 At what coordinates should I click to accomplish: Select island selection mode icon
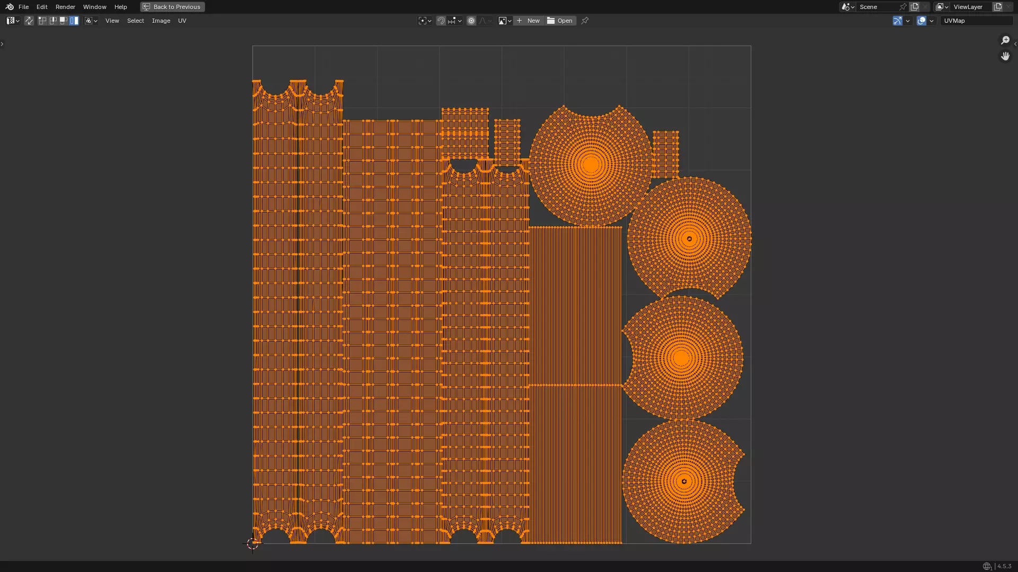point(74,21)
